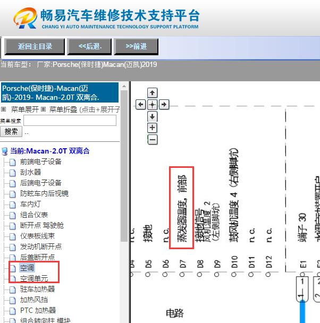Click the 当前:Macan-2.0T 双离合 root node
Screen dimensions: 320x323
[50, 151]
